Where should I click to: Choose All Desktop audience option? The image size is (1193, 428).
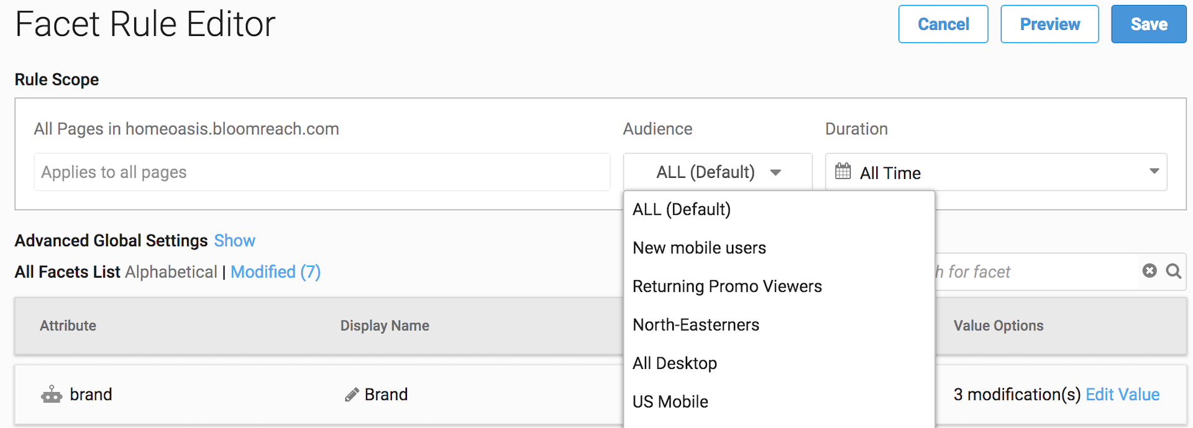pos(675,363)
